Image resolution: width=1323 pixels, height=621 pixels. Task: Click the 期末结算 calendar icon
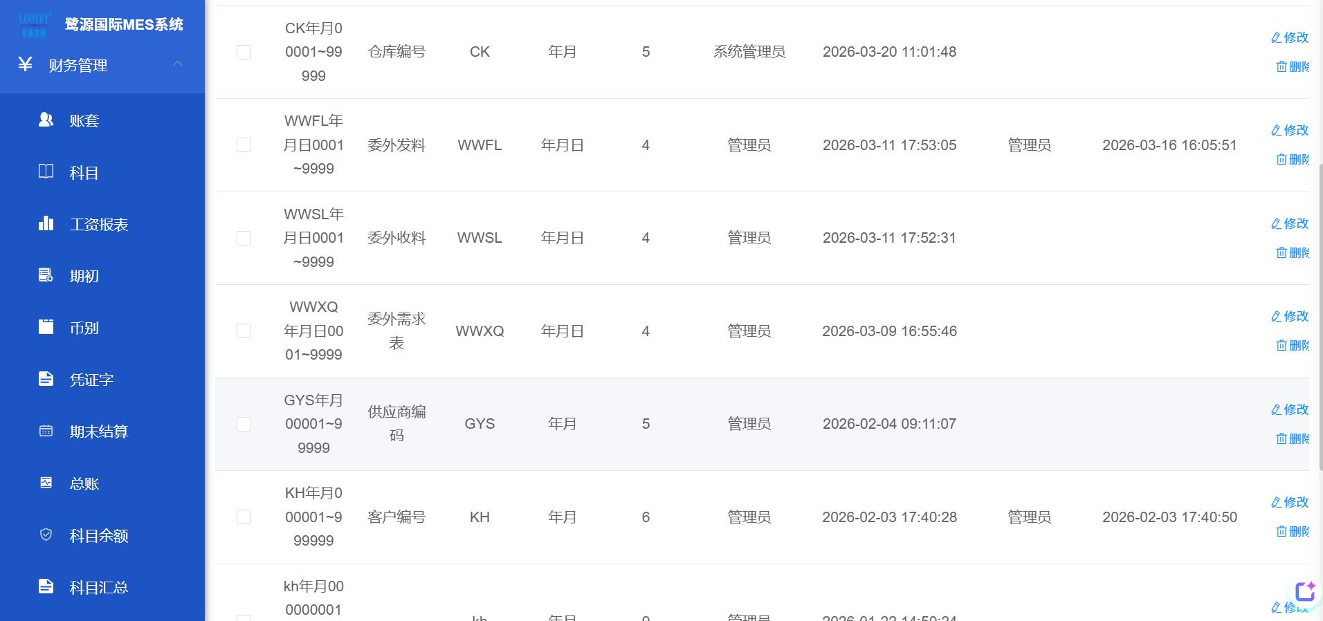tap(46, 432)
